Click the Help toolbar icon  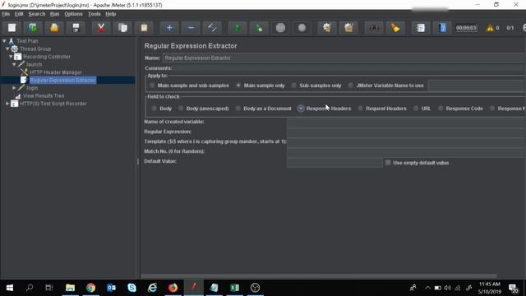click(x=442, y=28)
